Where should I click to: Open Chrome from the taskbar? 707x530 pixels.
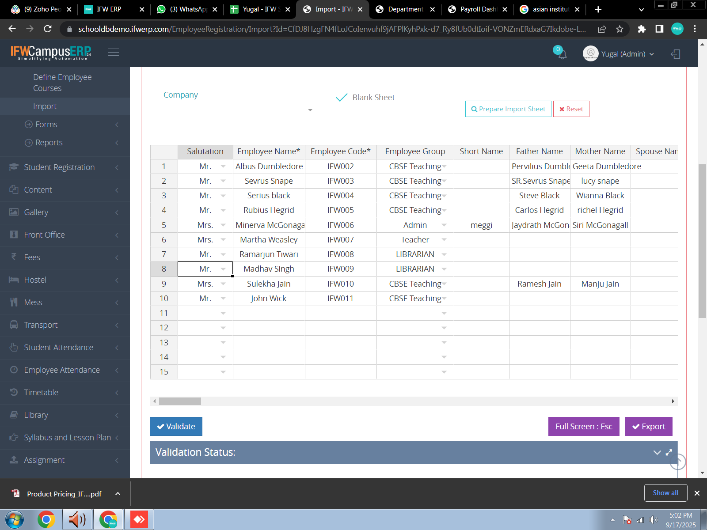(46, 519)
